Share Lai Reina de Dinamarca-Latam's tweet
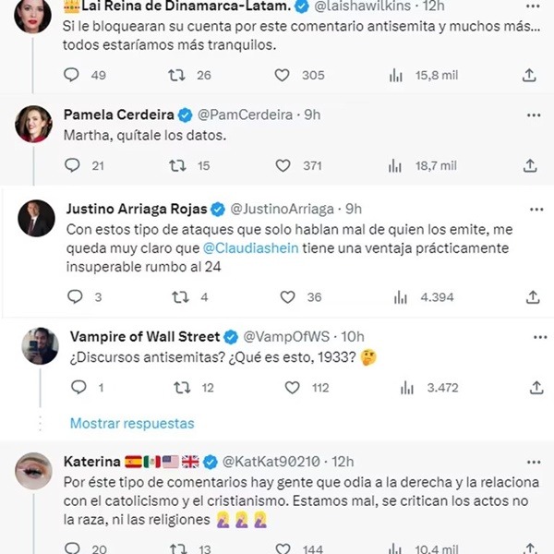The height and width of the screenshot is (554, 554). click(x=530, y=76)
